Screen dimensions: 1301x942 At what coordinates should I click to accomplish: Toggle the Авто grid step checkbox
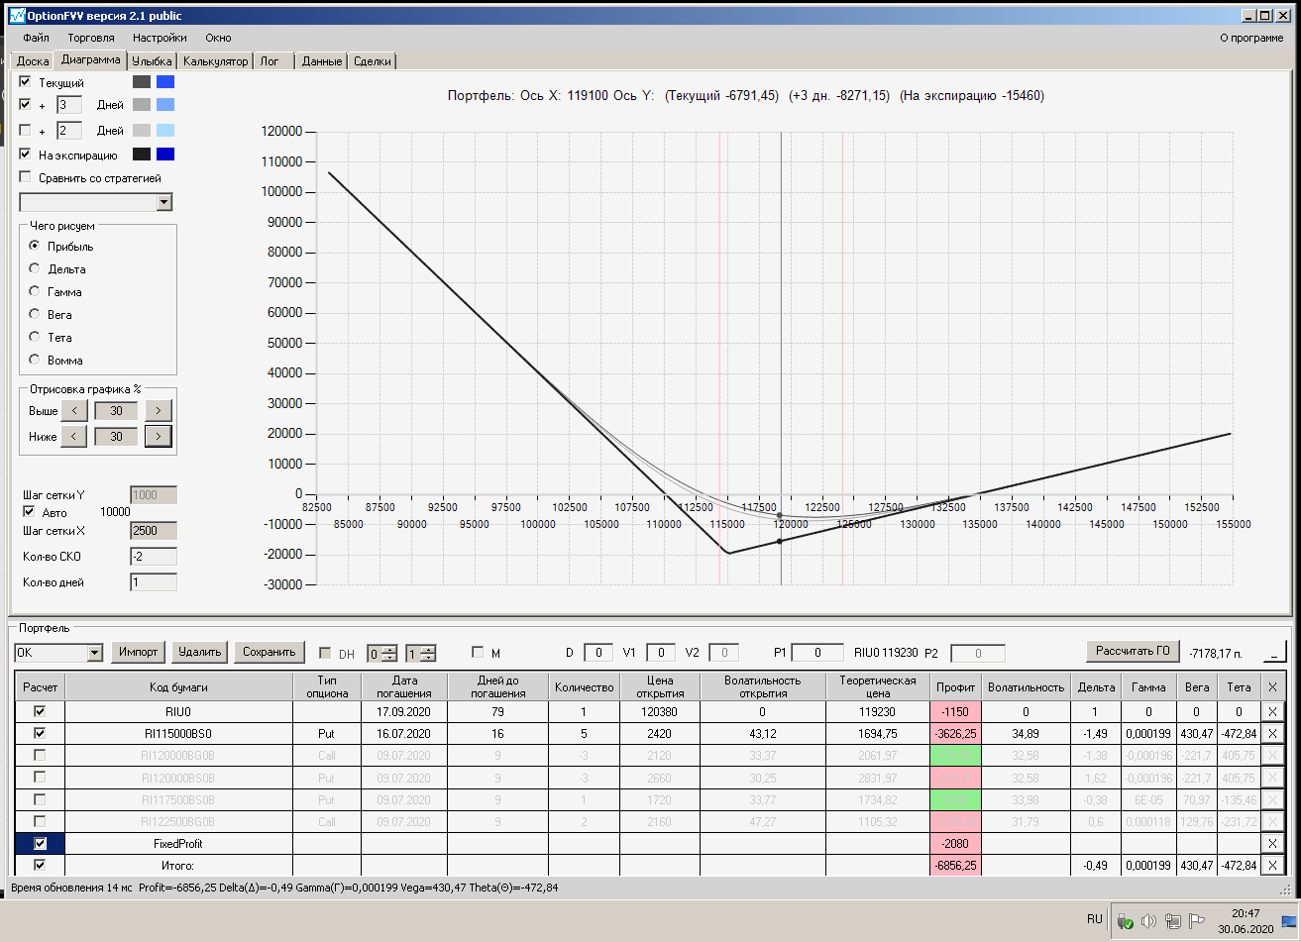point(29,512)
